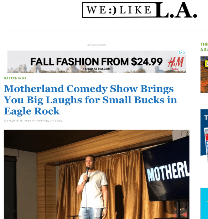Click the Fall Fashion from $24.99 ad text
This screenshot has width=208, height=219.
97,62
